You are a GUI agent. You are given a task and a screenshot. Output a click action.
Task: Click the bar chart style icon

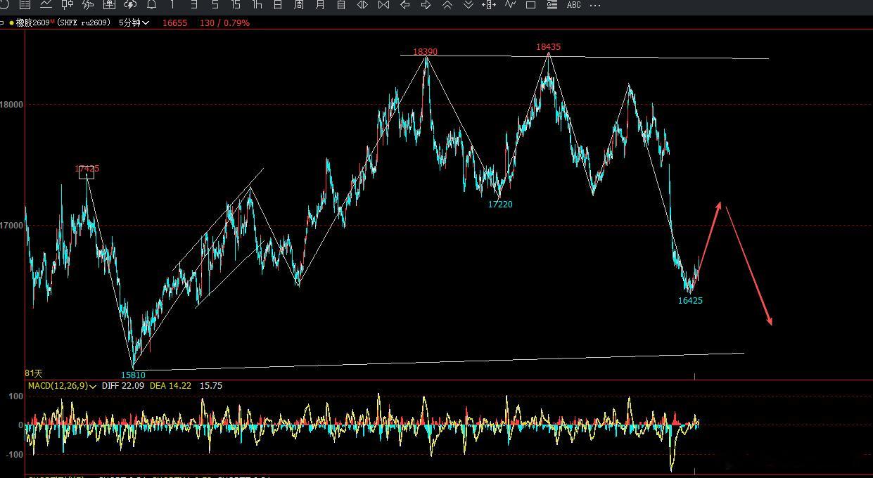[88, 5]
